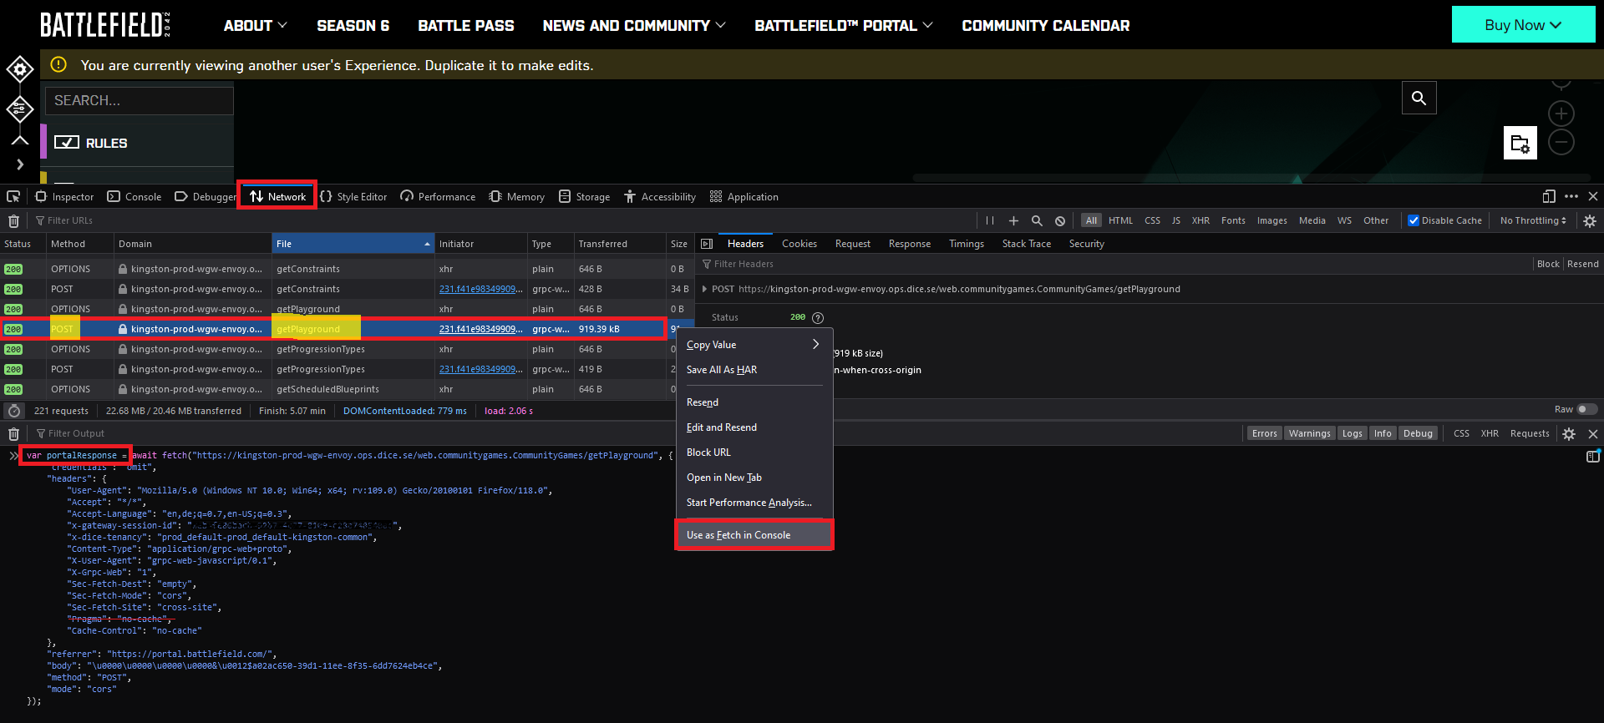Open network settings gear icon
This screenshot has height=723, width=1604.
click(1590, 221)
